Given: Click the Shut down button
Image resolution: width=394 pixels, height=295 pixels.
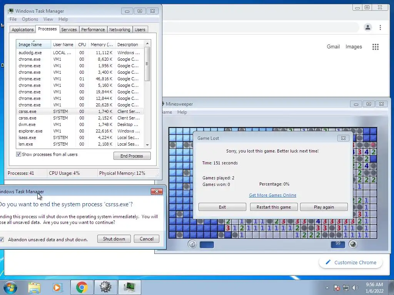Looking at the screenshot, I should coord(114,239).
